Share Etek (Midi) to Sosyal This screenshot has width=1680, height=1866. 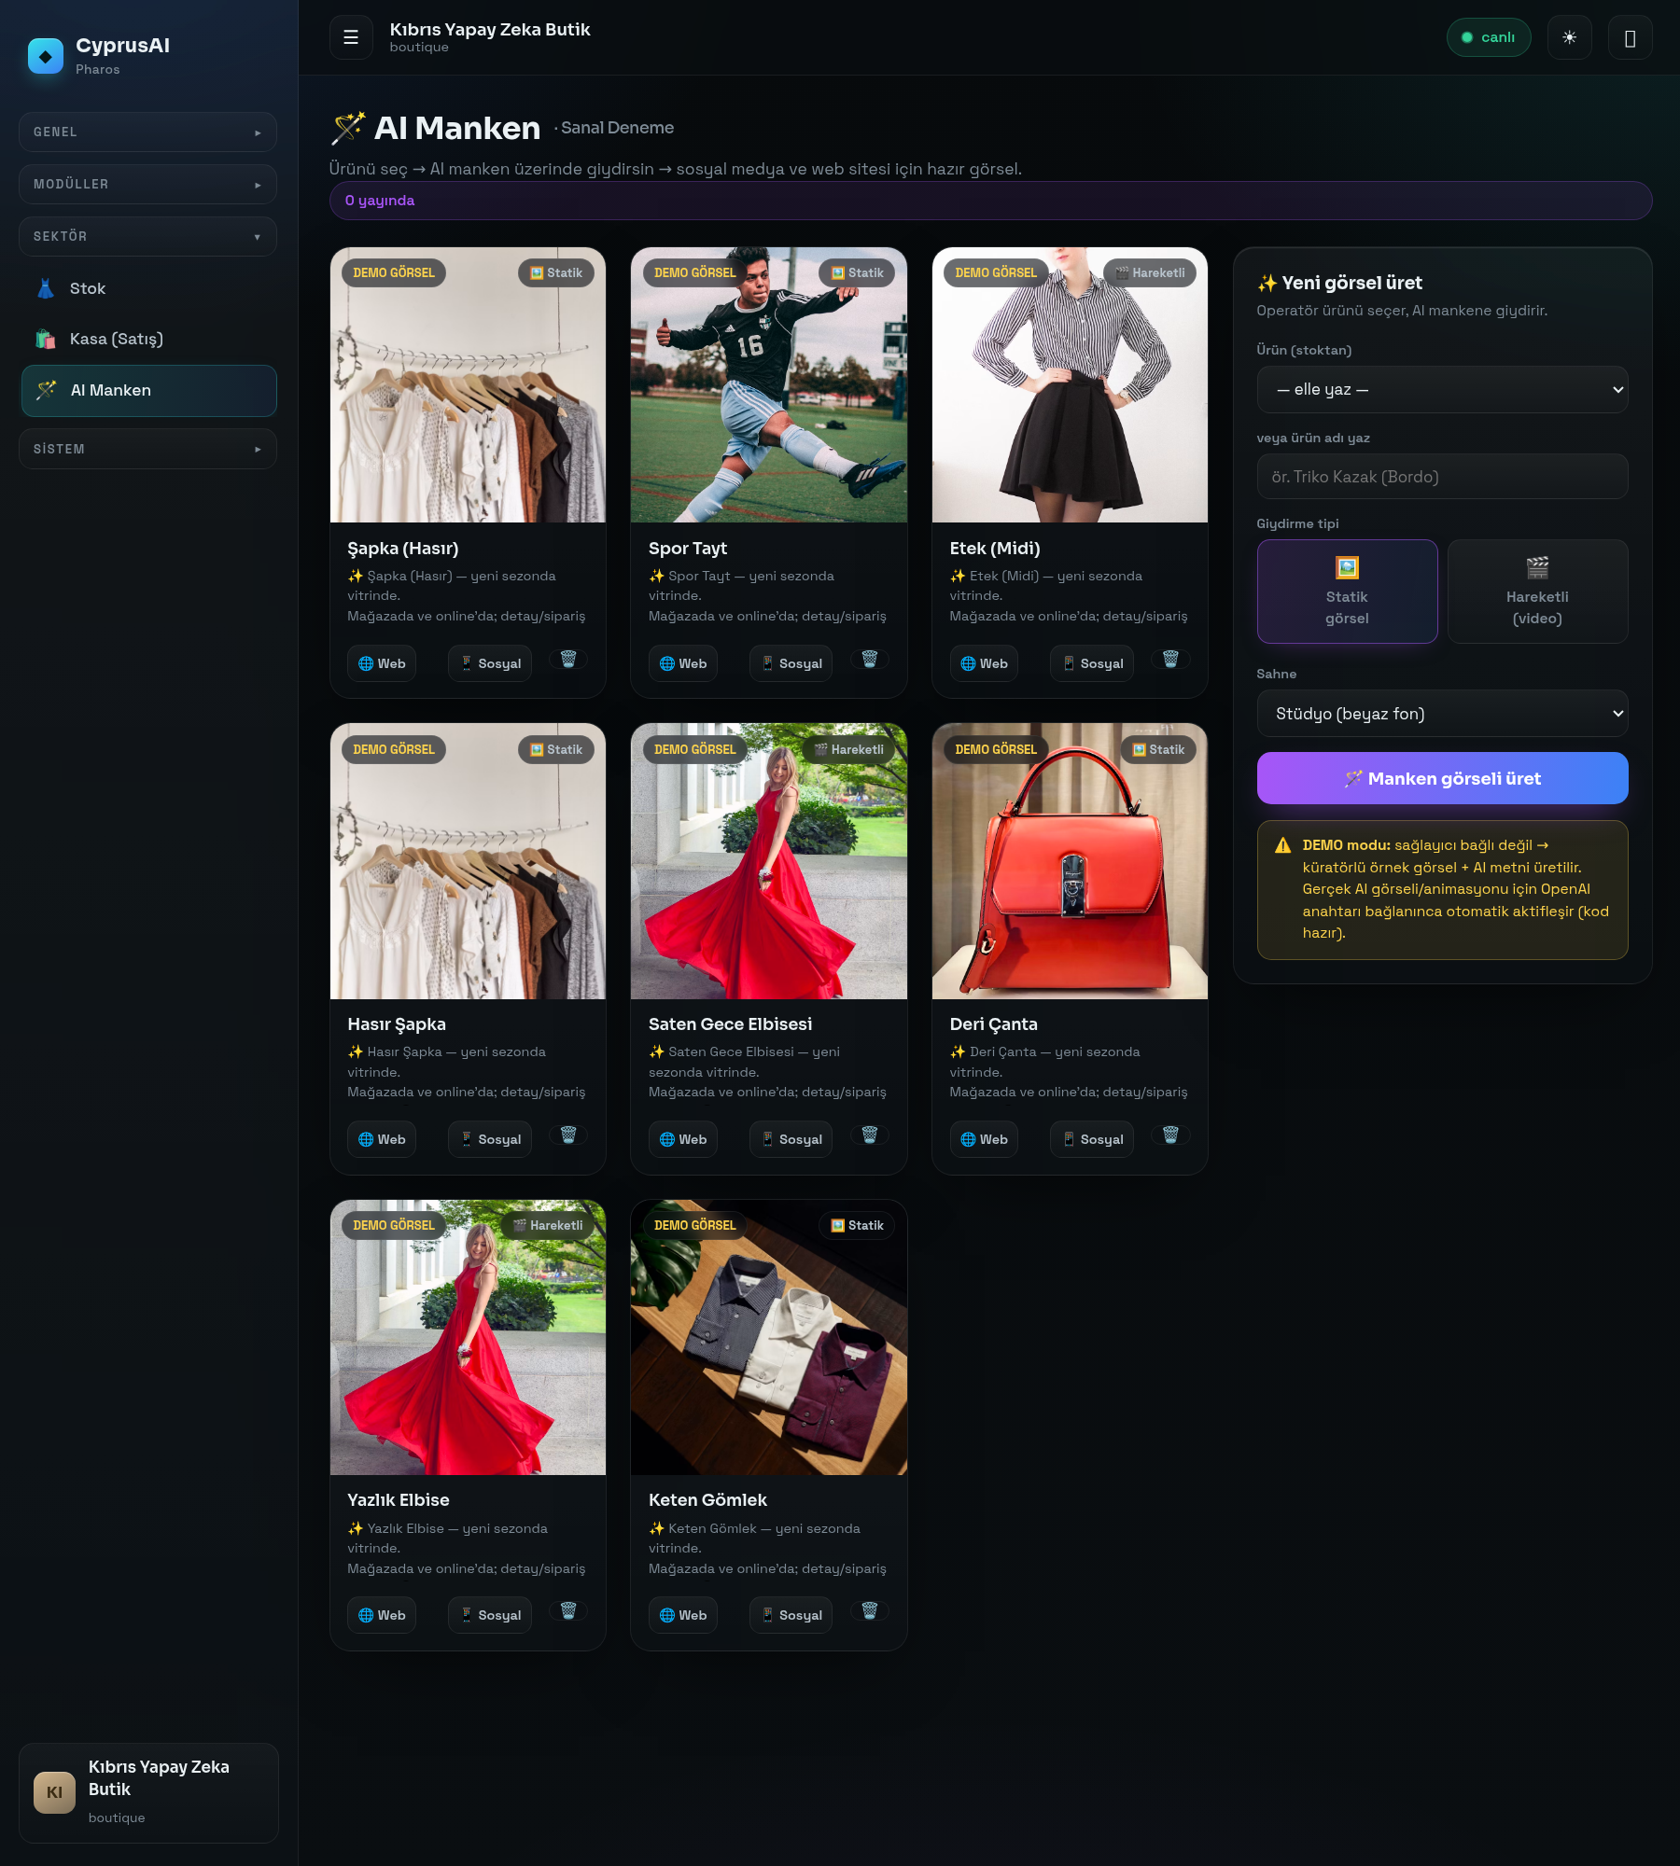(x=1092, y=663)
